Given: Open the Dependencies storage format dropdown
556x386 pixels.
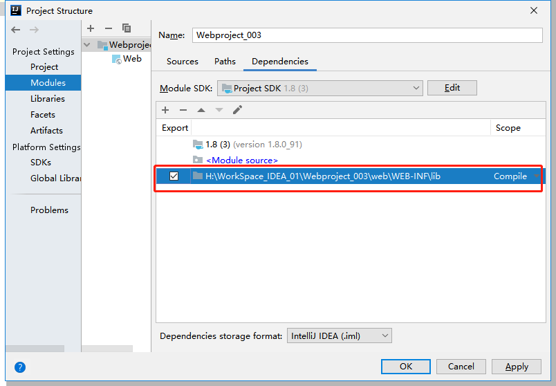Looking at the screenshot, I should (x=340, y=336).
